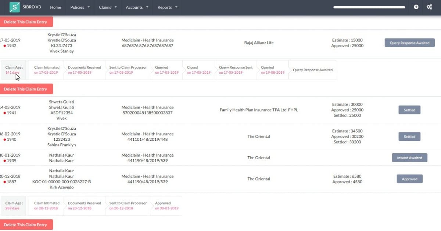This screenshot has width=441, height=231.
Task: Open the add new (+) icon
Action: coord(416,7)
